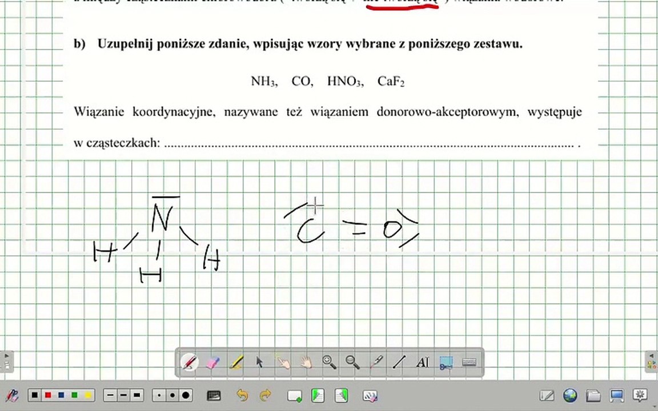This screenshot has height=411, width=658.
Task: Select the open-hand pan tool
Action: click(306, 362)
